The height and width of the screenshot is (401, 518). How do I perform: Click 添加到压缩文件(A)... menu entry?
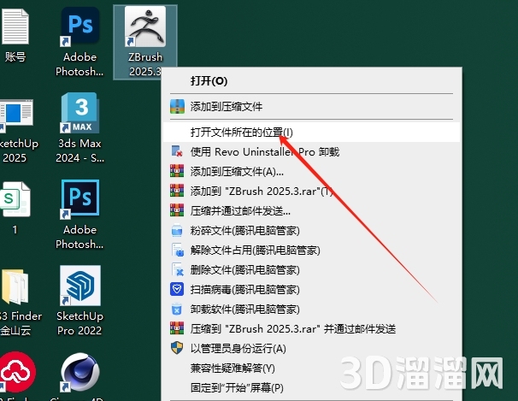[237, 171]
